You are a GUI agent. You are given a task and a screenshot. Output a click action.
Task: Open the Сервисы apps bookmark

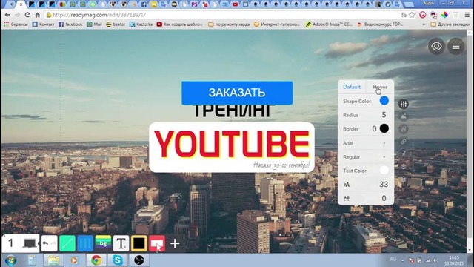click(x=16, y=24)
